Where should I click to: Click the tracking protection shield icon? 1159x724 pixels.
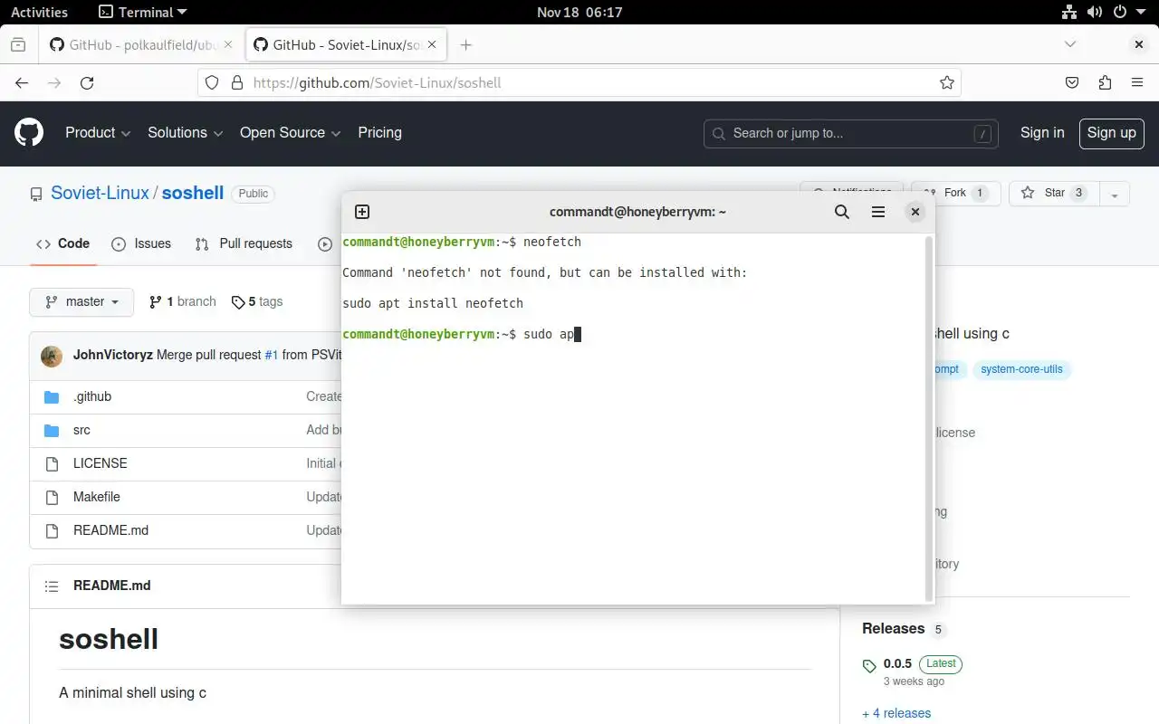point(212,82)
